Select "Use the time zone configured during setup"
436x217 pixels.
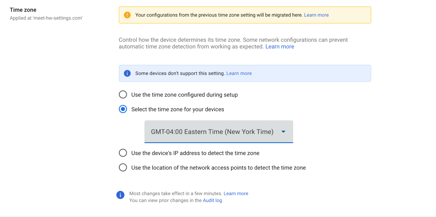pyautogui.click(x=123, y=95)
